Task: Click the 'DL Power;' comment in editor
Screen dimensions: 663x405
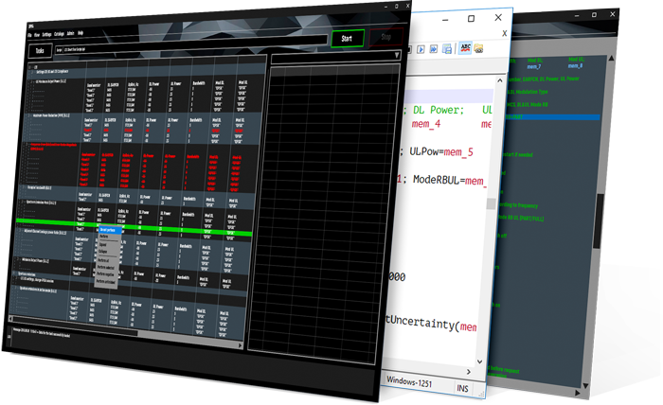Action: pyautogui.click(x=438, y=110)
